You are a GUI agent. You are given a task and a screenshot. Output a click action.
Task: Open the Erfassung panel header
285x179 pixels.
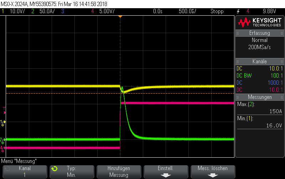pyautogui.click(x=260, y=33)
